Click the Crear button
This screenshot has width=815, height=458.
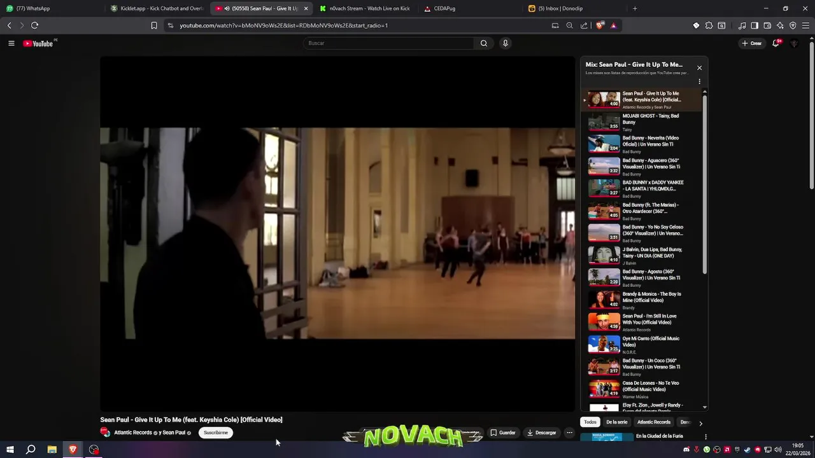click(x=752, y=43)
